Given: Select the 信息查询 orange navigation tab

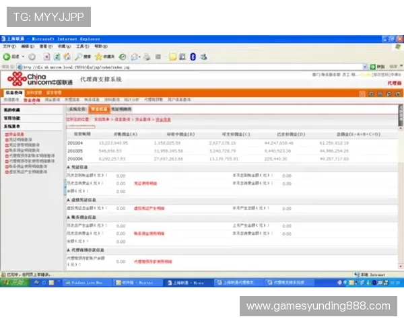Looking at the screenshot, I should tap(14, 92).
